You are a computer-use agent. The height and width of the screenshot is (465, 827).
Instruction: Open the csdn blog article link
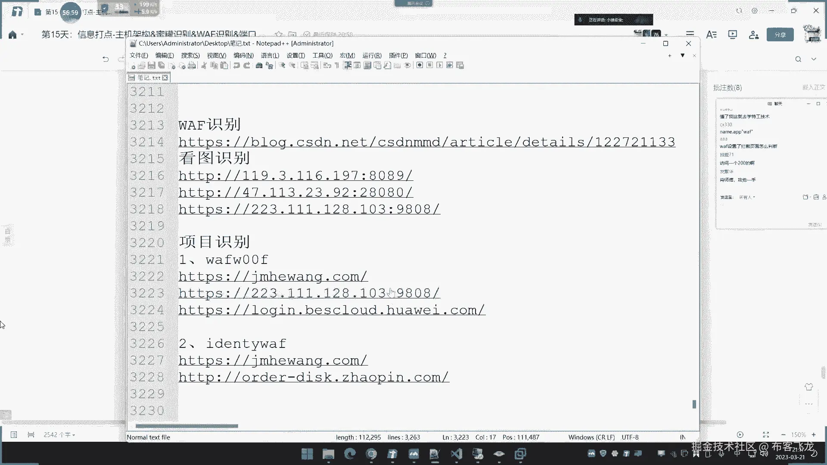426,142
